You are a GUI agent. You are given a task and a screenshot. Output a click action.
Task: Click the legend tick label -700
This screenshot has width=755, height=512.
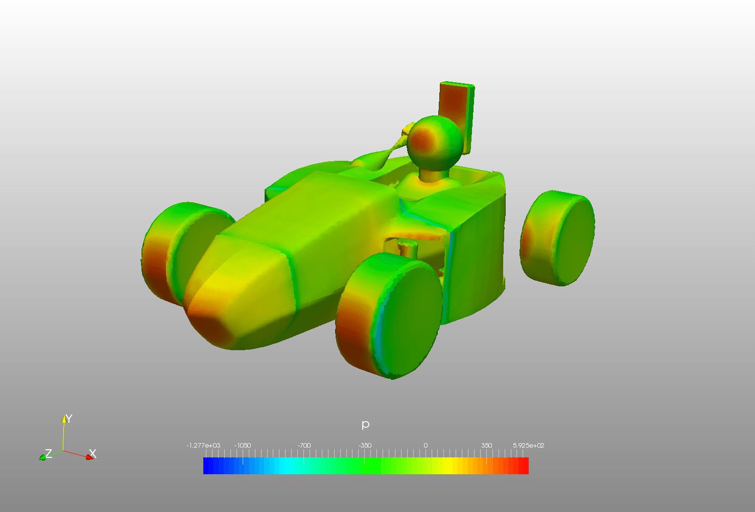(304, 446)
